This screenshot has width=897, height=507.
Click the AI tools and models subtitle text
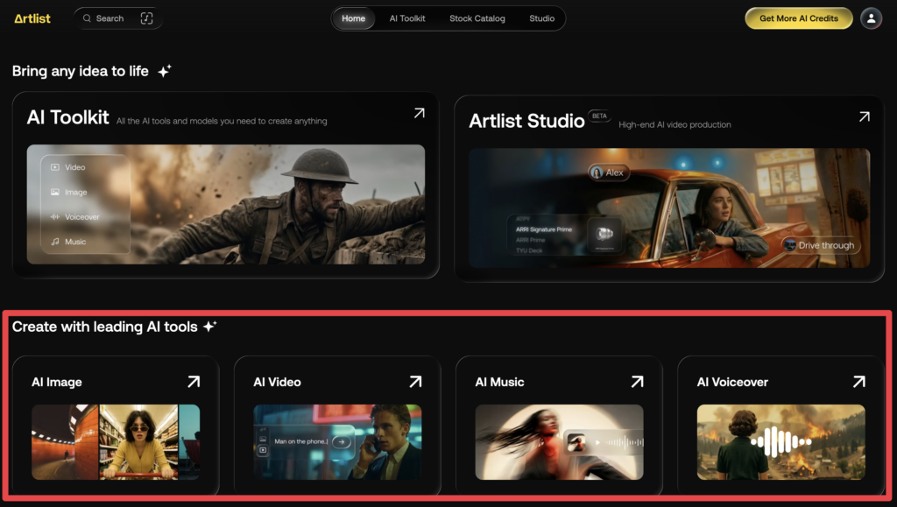[x=222, y=121]
